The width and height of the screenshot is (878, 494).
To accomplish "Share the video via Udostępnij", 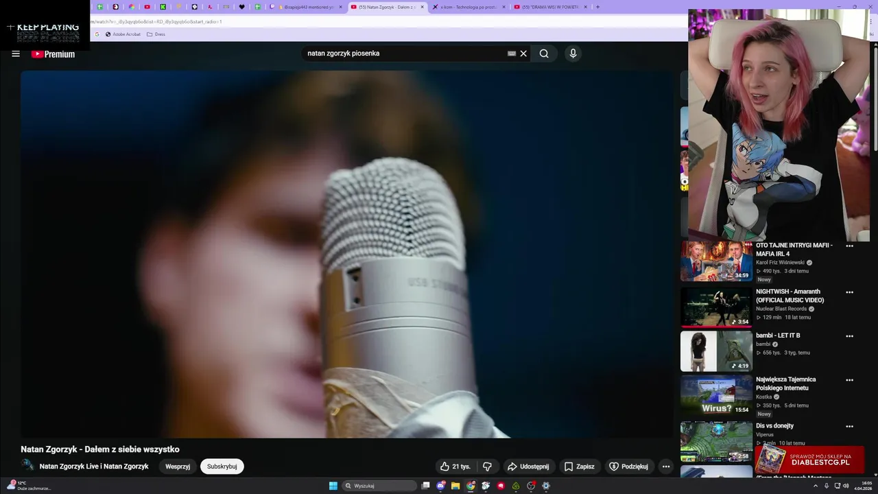I will [x=527, y=467].
